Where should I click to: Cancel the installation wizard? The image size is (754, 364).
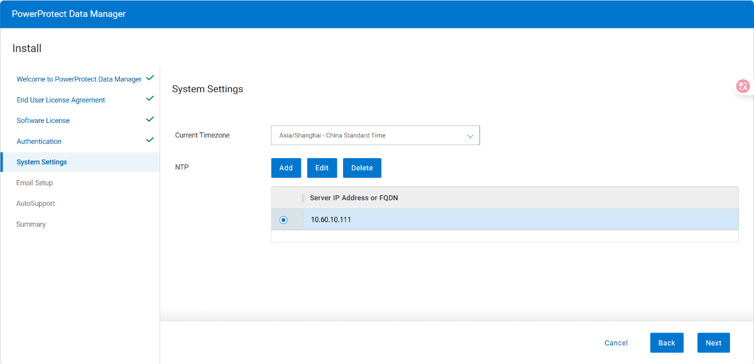click(616, 343)
